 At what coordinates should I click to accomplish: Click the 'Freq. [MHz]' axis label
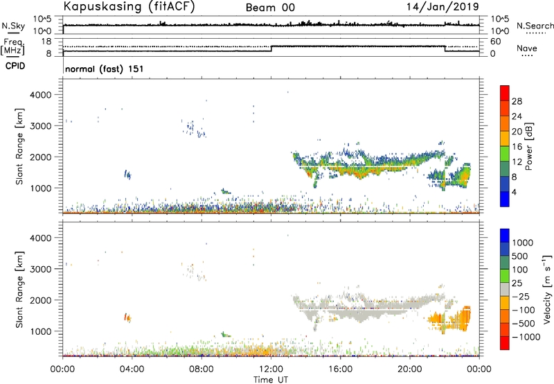13,46
